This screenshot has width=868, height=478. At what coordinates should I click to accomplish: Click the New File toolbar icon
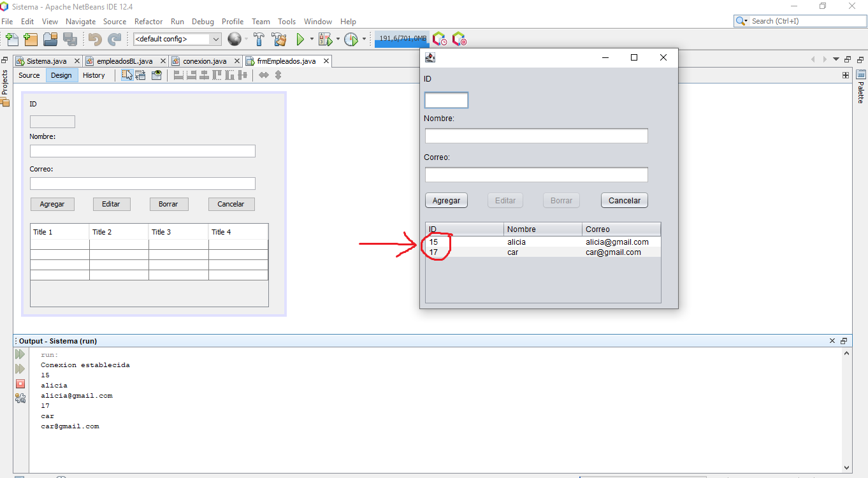(11, 40)
